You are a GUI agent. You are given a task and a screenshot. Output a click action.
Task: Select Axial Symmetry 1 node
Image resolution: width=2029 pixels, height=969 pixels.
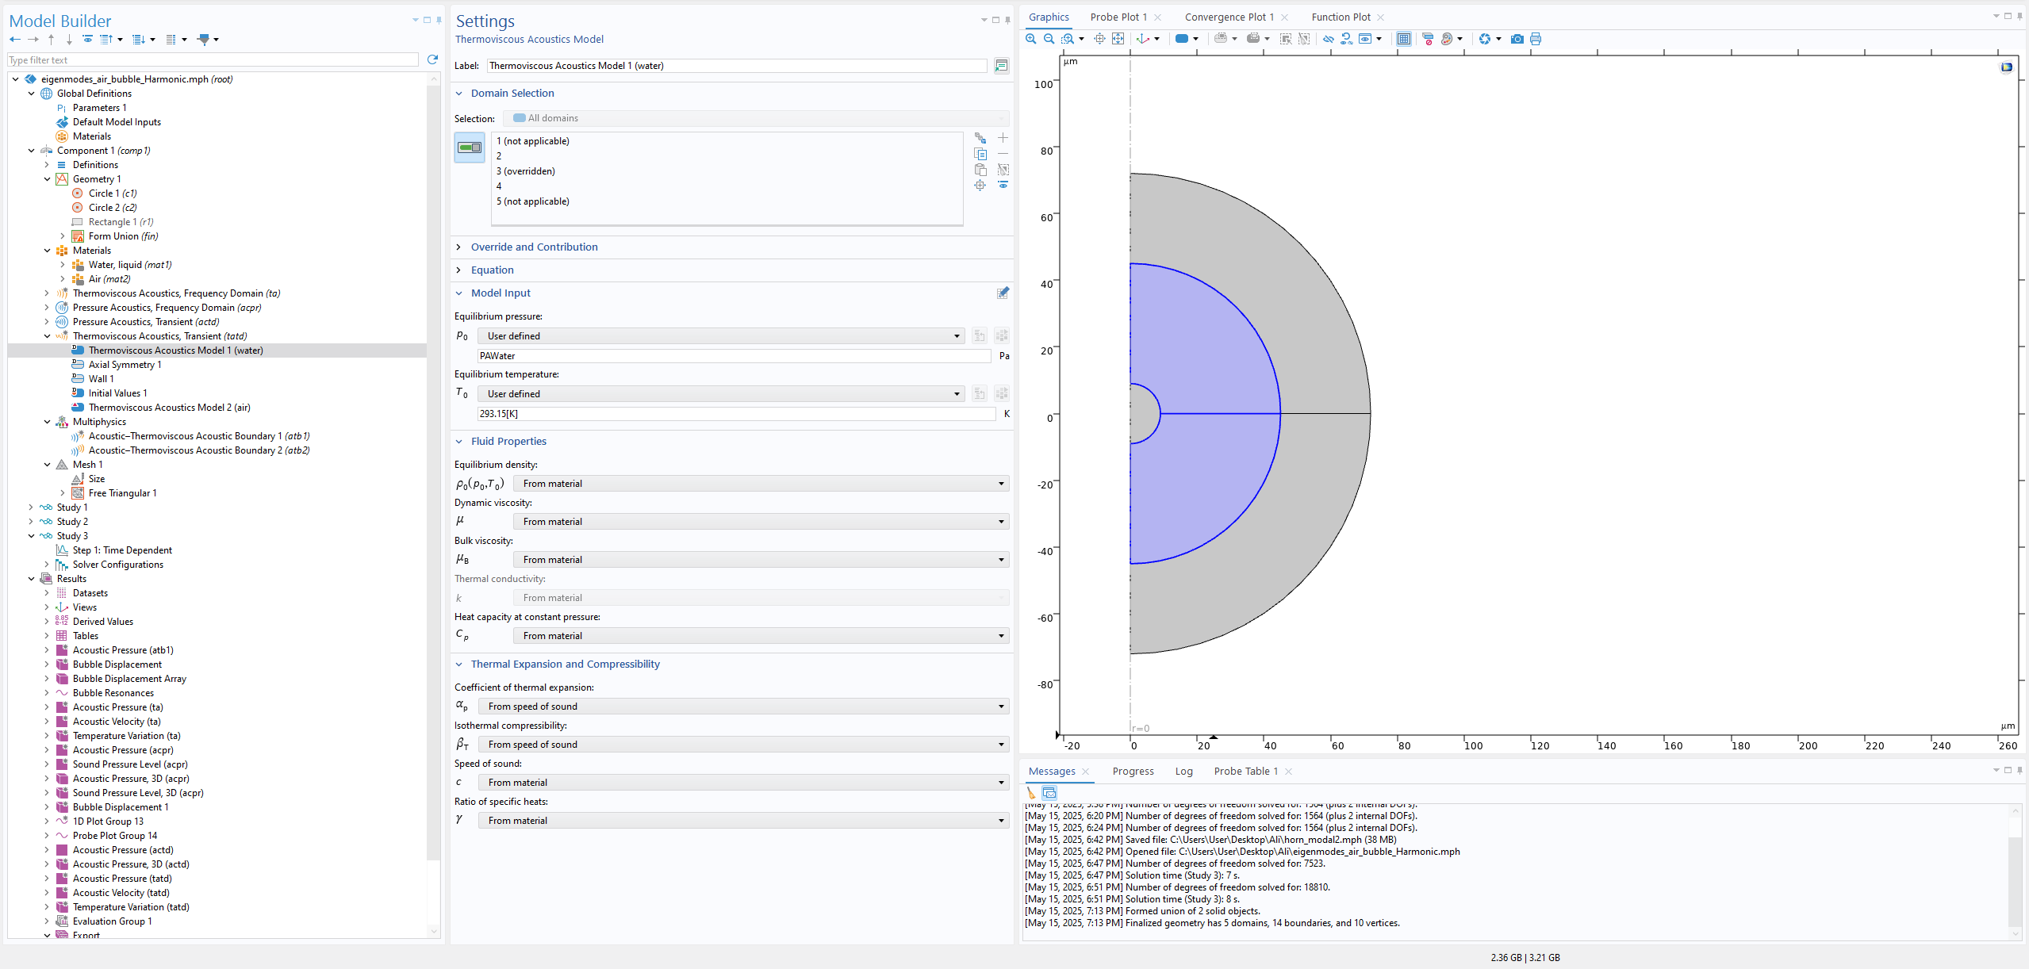click(x=125, y=365)
